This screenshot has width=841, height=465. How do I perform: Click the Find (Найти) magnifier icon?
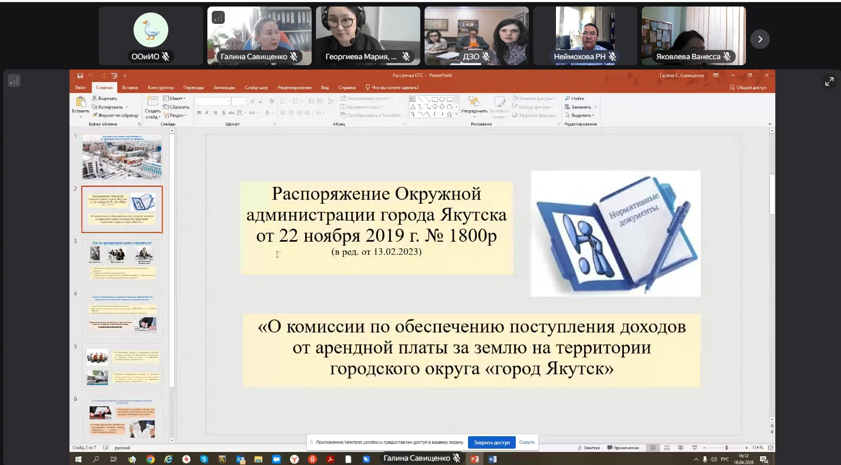(567, 98)
